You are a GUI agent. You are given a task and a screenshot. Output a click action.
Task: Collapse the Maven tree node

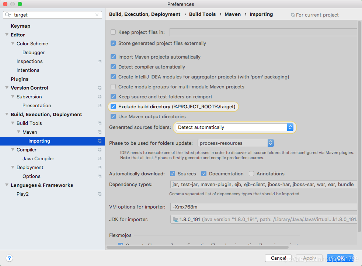[x=19, y=132]
